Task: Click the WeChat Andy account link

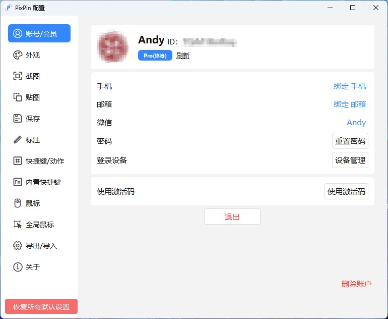Action: click(356, 123)
